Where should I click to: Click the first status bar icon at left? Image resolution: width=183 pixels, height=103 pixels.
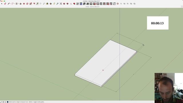point(1,102)
